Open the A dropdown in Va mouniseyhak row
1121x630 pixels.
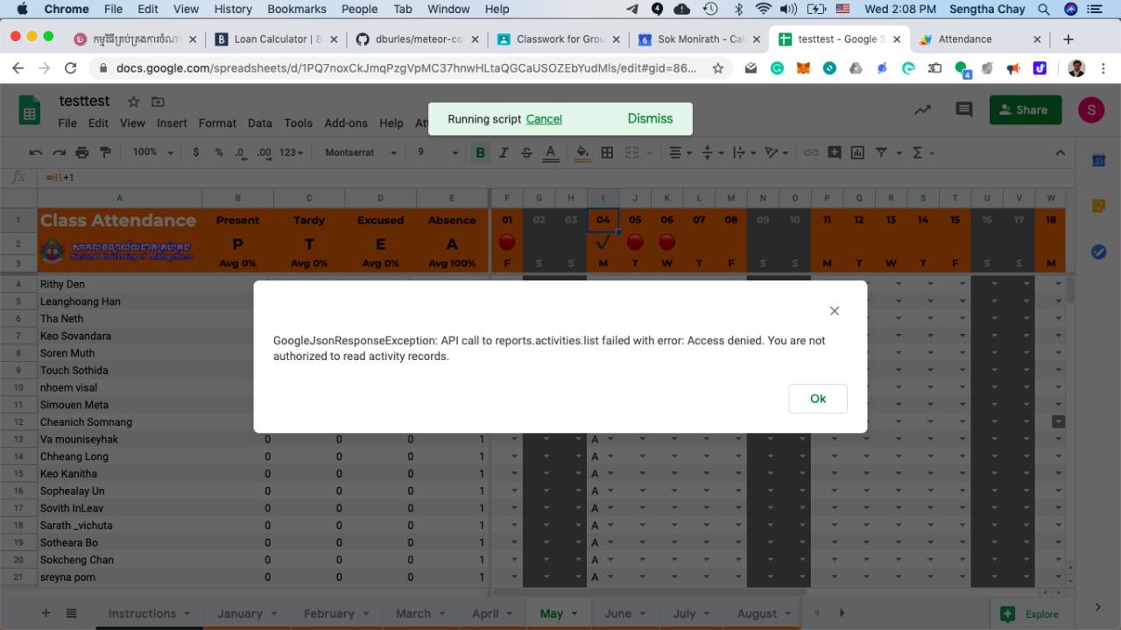point(611,440)
